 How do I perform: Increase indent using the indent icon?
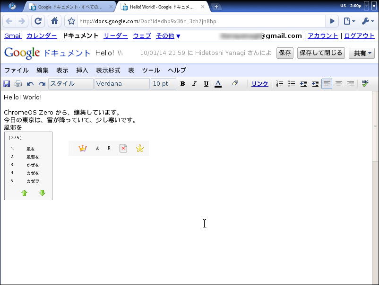[x=315, y=84]
